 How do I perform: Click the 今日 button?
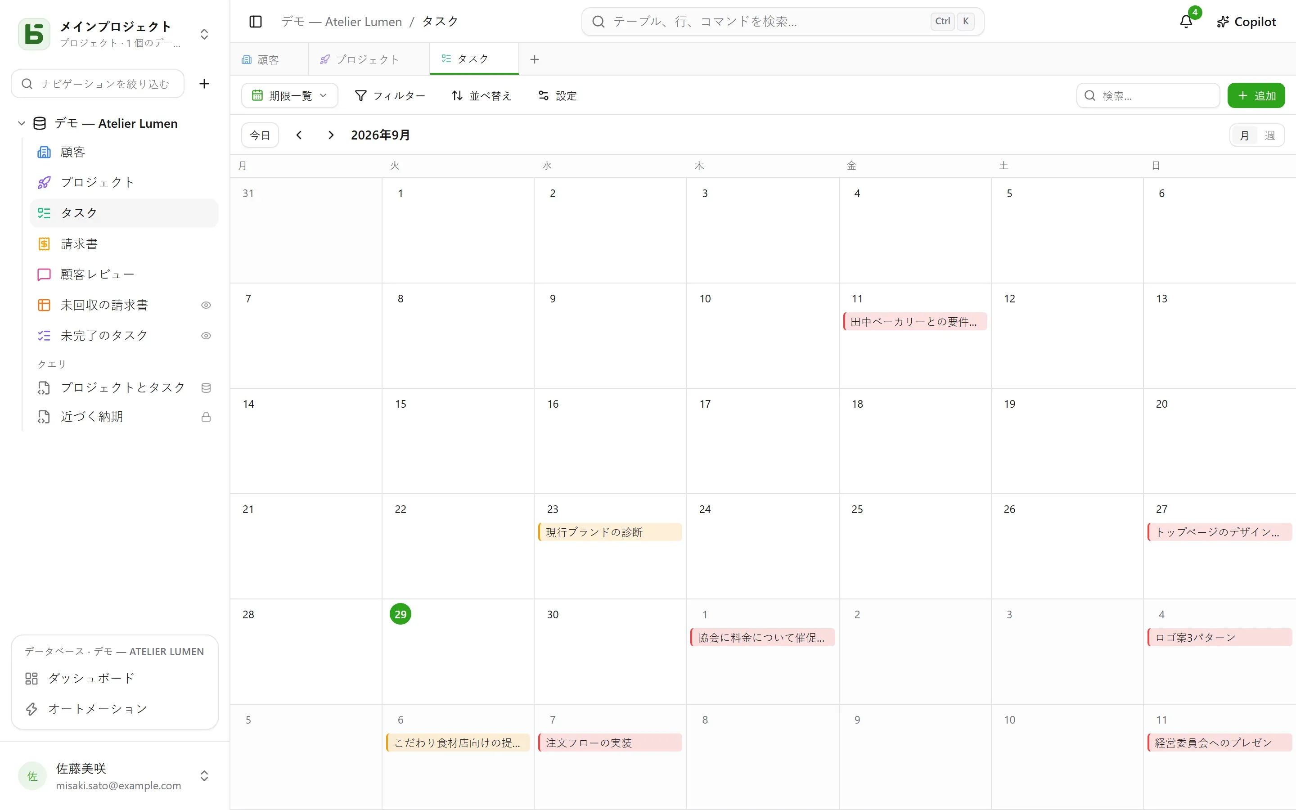[x=260, y=135]
